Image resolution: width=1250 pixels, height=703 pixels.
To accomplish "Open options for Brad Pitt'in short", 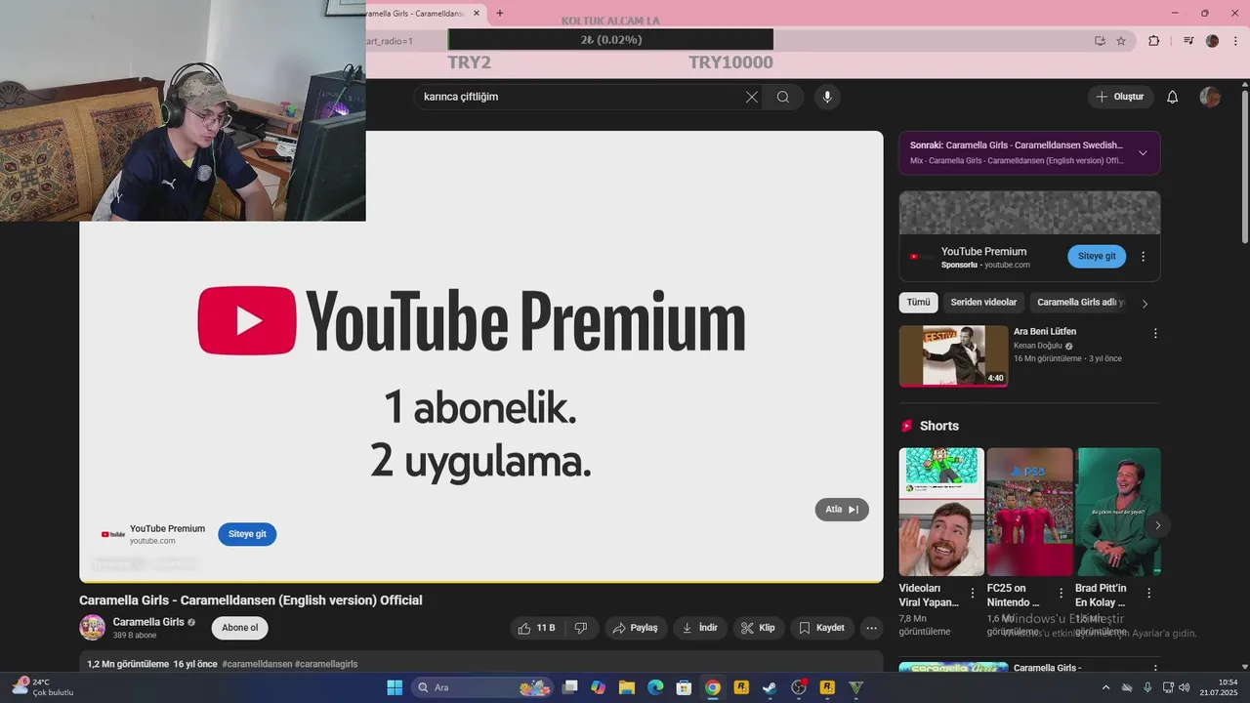I will tap(1148, 593).
